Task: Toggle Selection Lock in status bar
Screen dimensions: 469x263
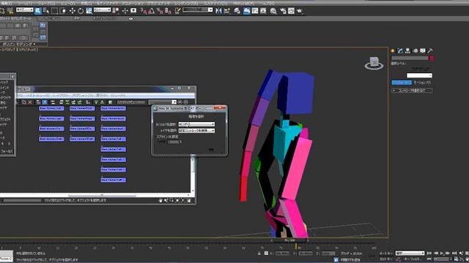Action: (x=259, y=254)
